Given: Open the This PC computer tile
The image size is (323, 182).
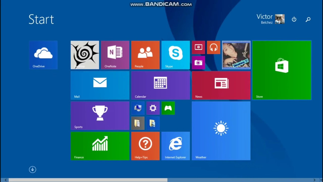Looking at the screenshot, I should 138,108.
